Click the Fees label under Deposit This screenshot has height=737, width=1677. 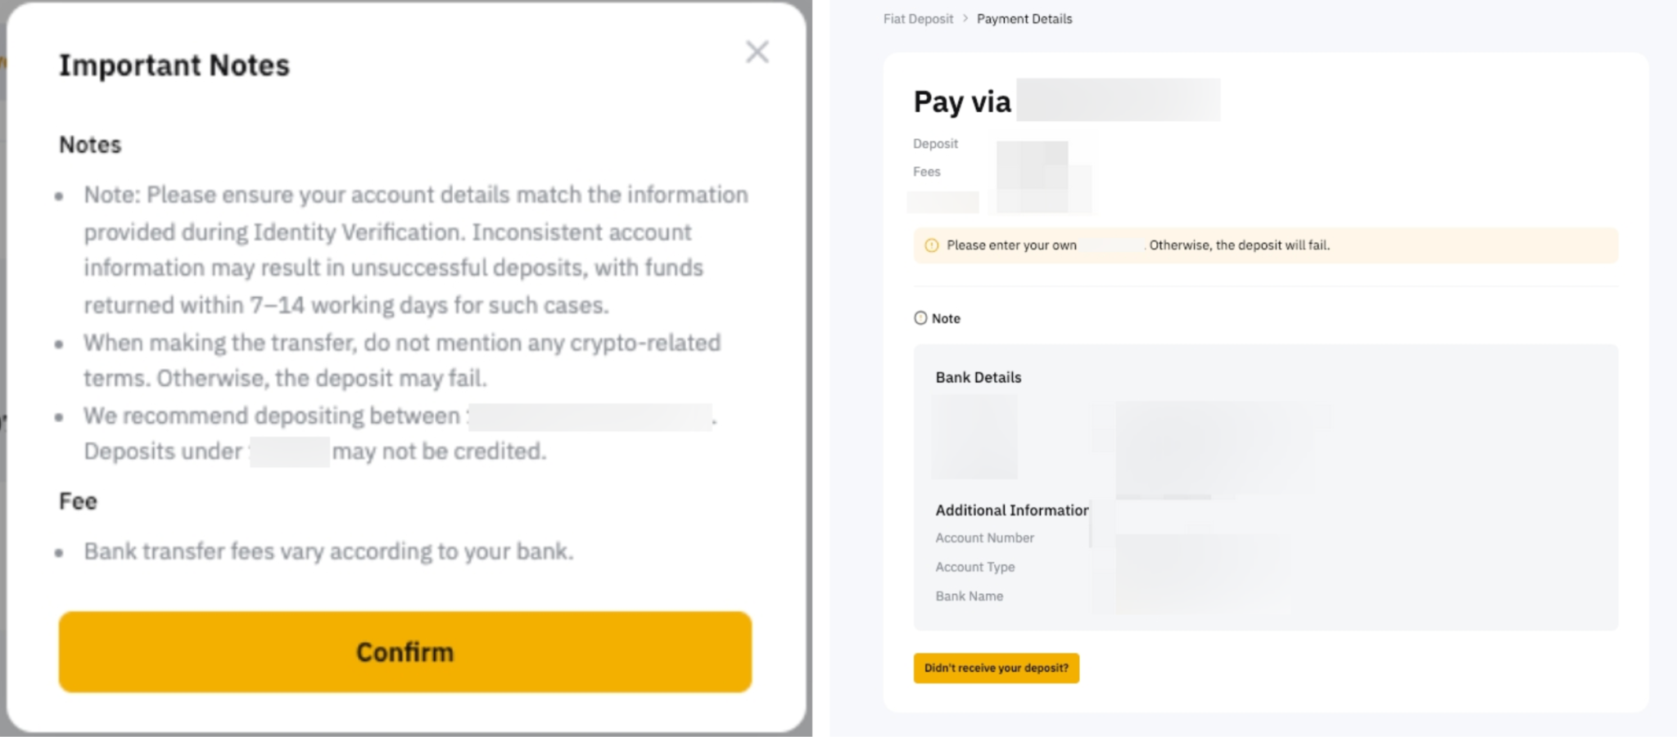pos(926,172)
